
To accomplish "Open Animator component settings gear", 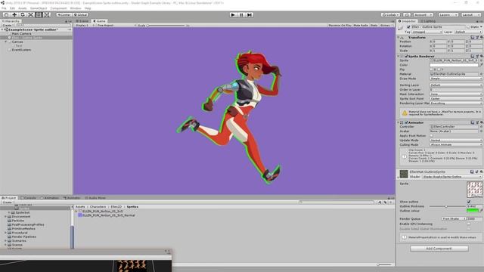I will [481, 122].
